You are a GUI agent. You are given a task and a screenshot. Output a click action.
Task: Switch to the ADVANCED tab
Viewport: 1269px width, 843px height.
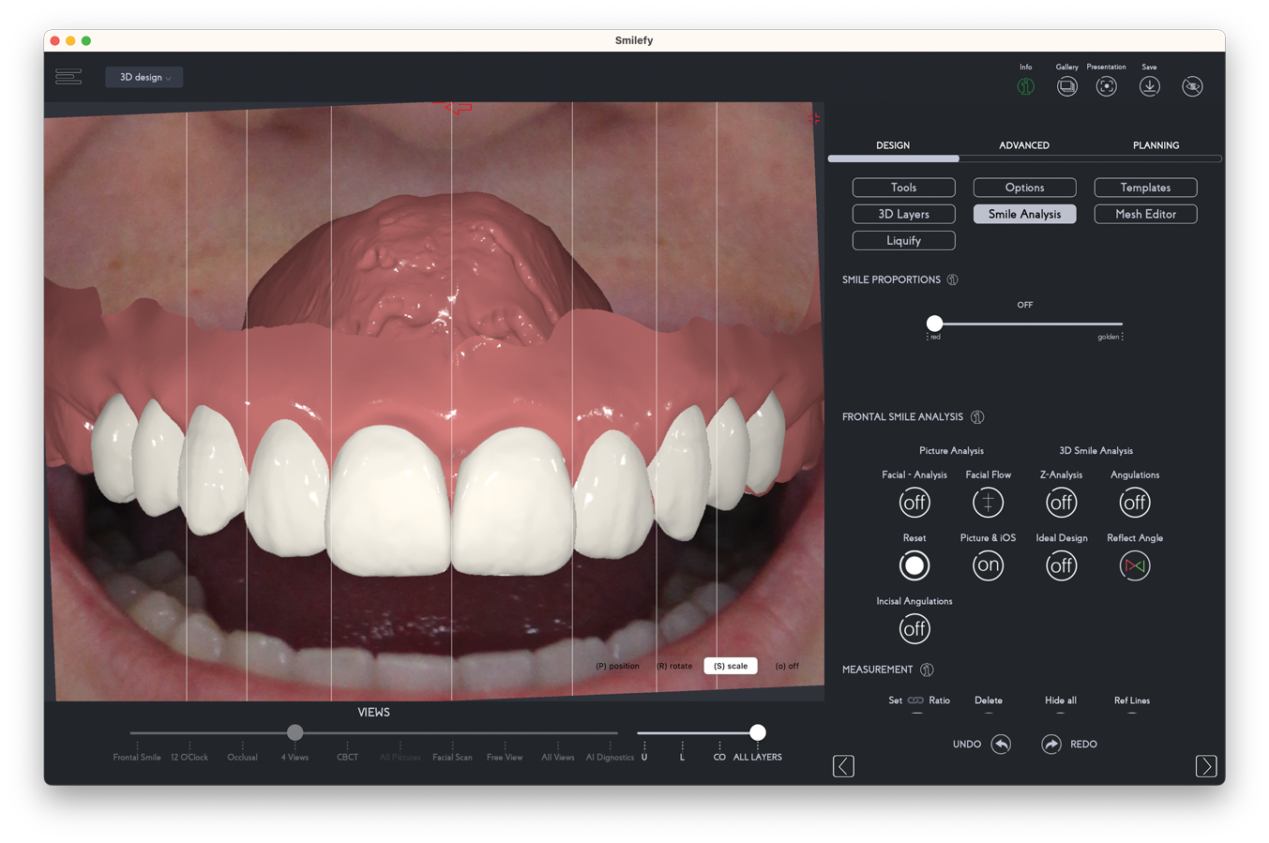[1024, 145]
